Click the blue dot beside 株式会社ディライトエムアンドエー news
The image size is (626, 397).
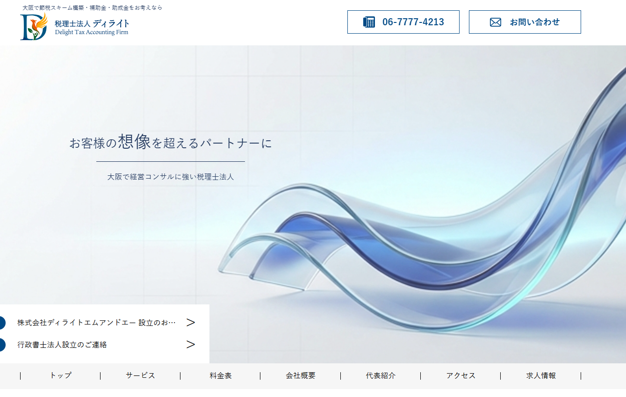[x=1, y=323]
